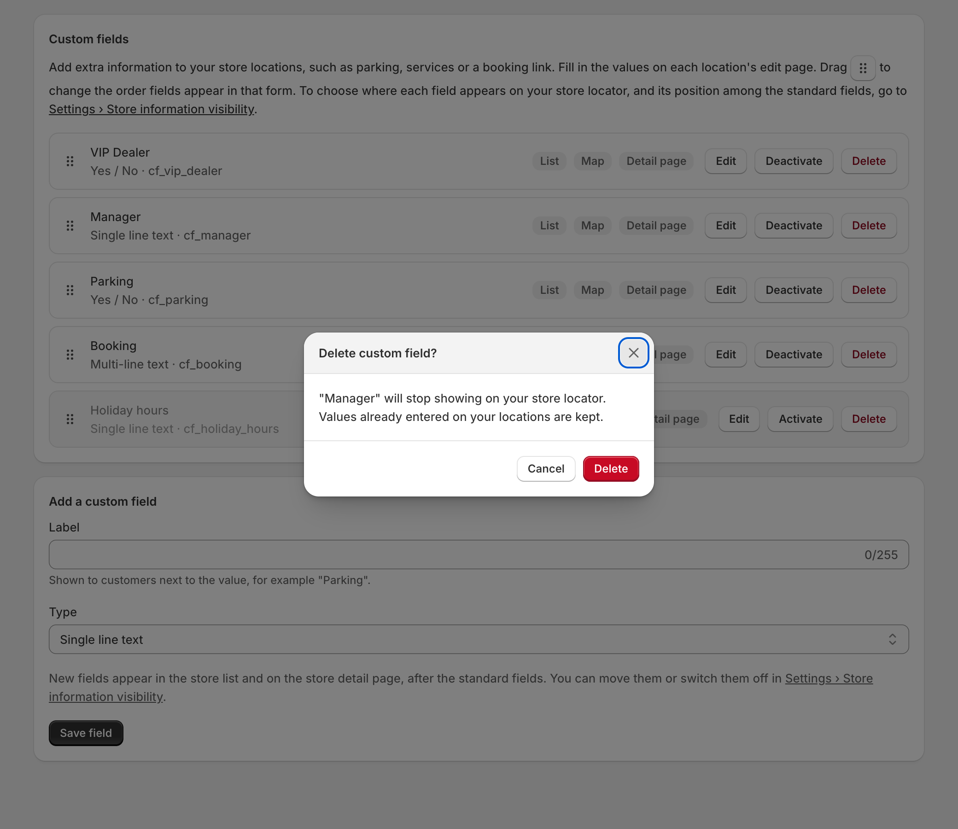
Task: Delete the Holiday hours field
Action: 869,419
